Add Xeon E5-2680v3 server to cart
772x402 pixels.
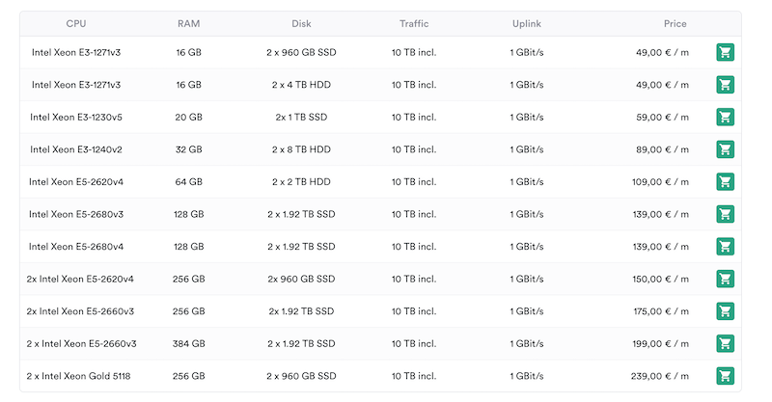[725, 214]
